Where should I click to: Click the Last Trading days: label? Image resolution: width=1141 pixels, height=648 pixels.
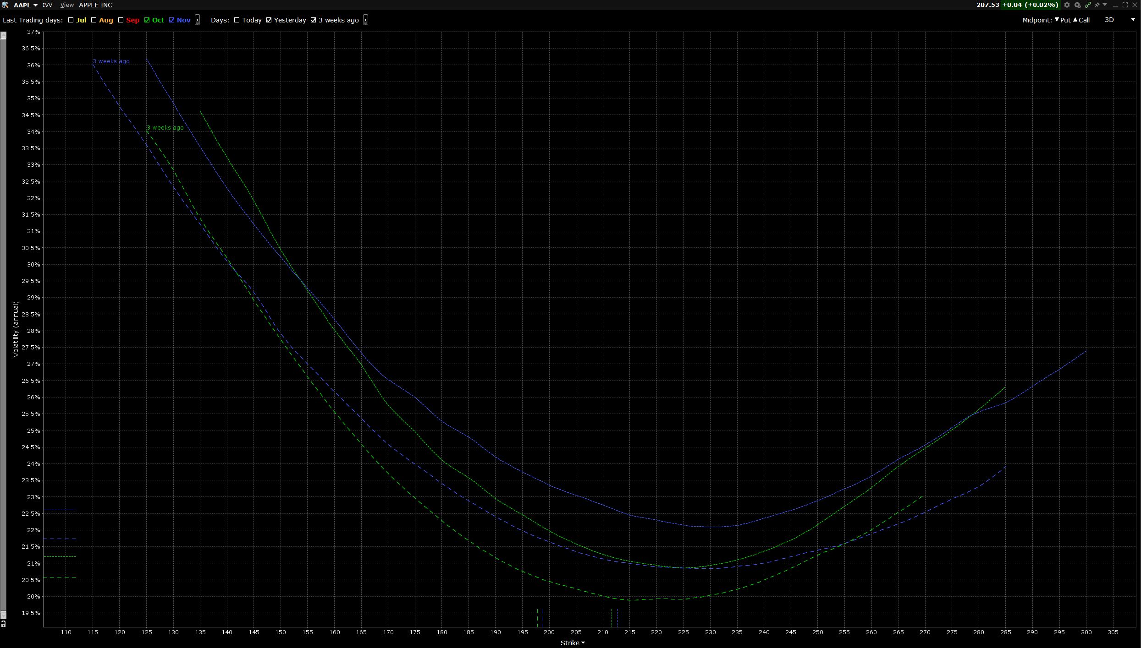tap(33, 20)
